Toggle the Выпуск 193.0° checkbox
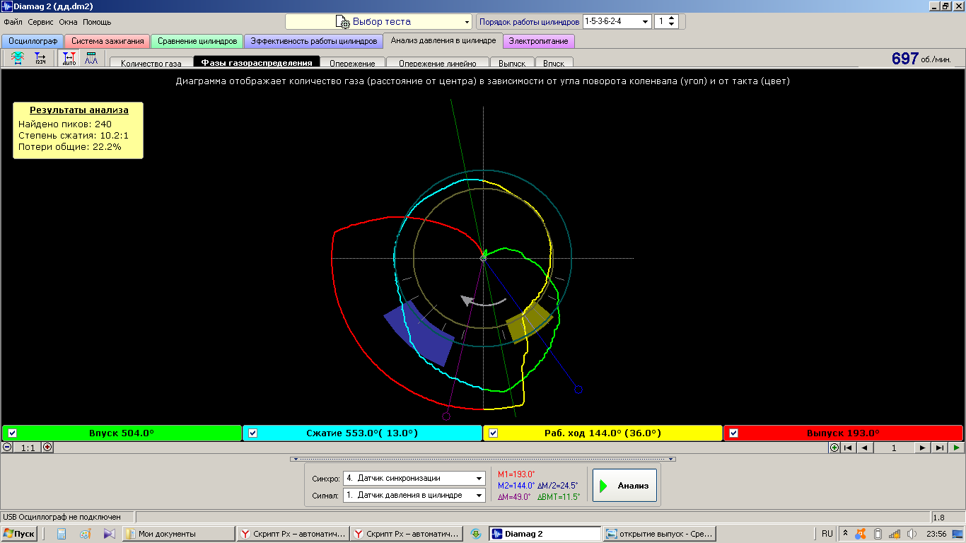 [x=733, y=433]
